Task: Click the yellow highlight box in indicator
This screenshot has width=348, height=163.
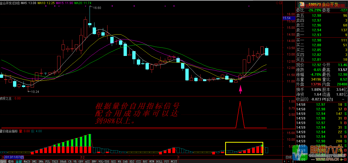Action: [x=244, y=149]
